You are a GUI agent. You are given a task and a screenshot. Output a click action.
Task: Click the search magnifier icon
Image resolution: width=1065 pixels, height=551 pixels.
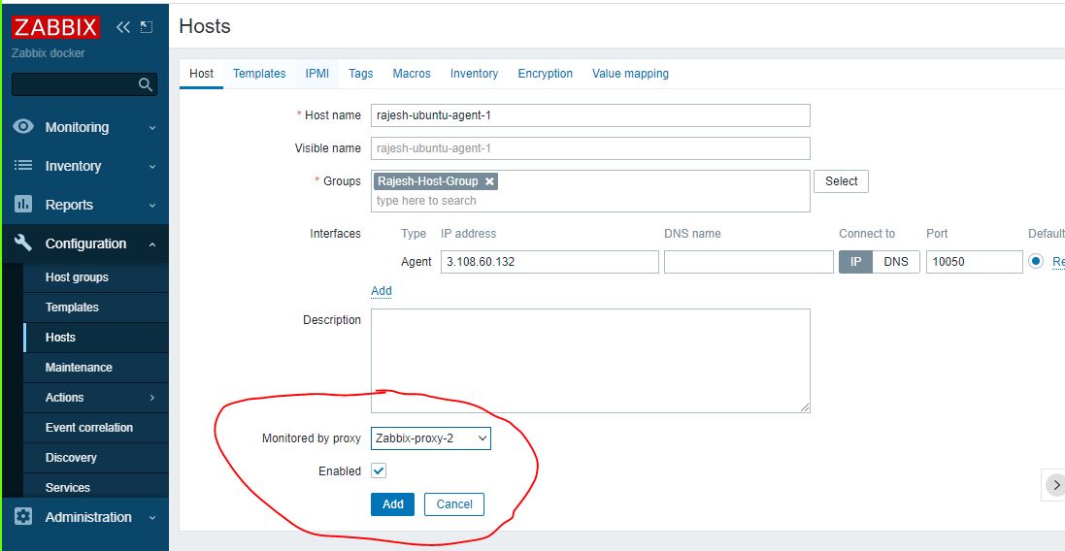146,85
